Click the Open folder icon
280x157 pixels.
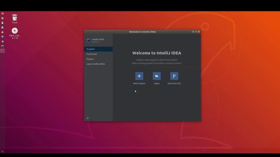pyautogui.click(x=157, y=76)
